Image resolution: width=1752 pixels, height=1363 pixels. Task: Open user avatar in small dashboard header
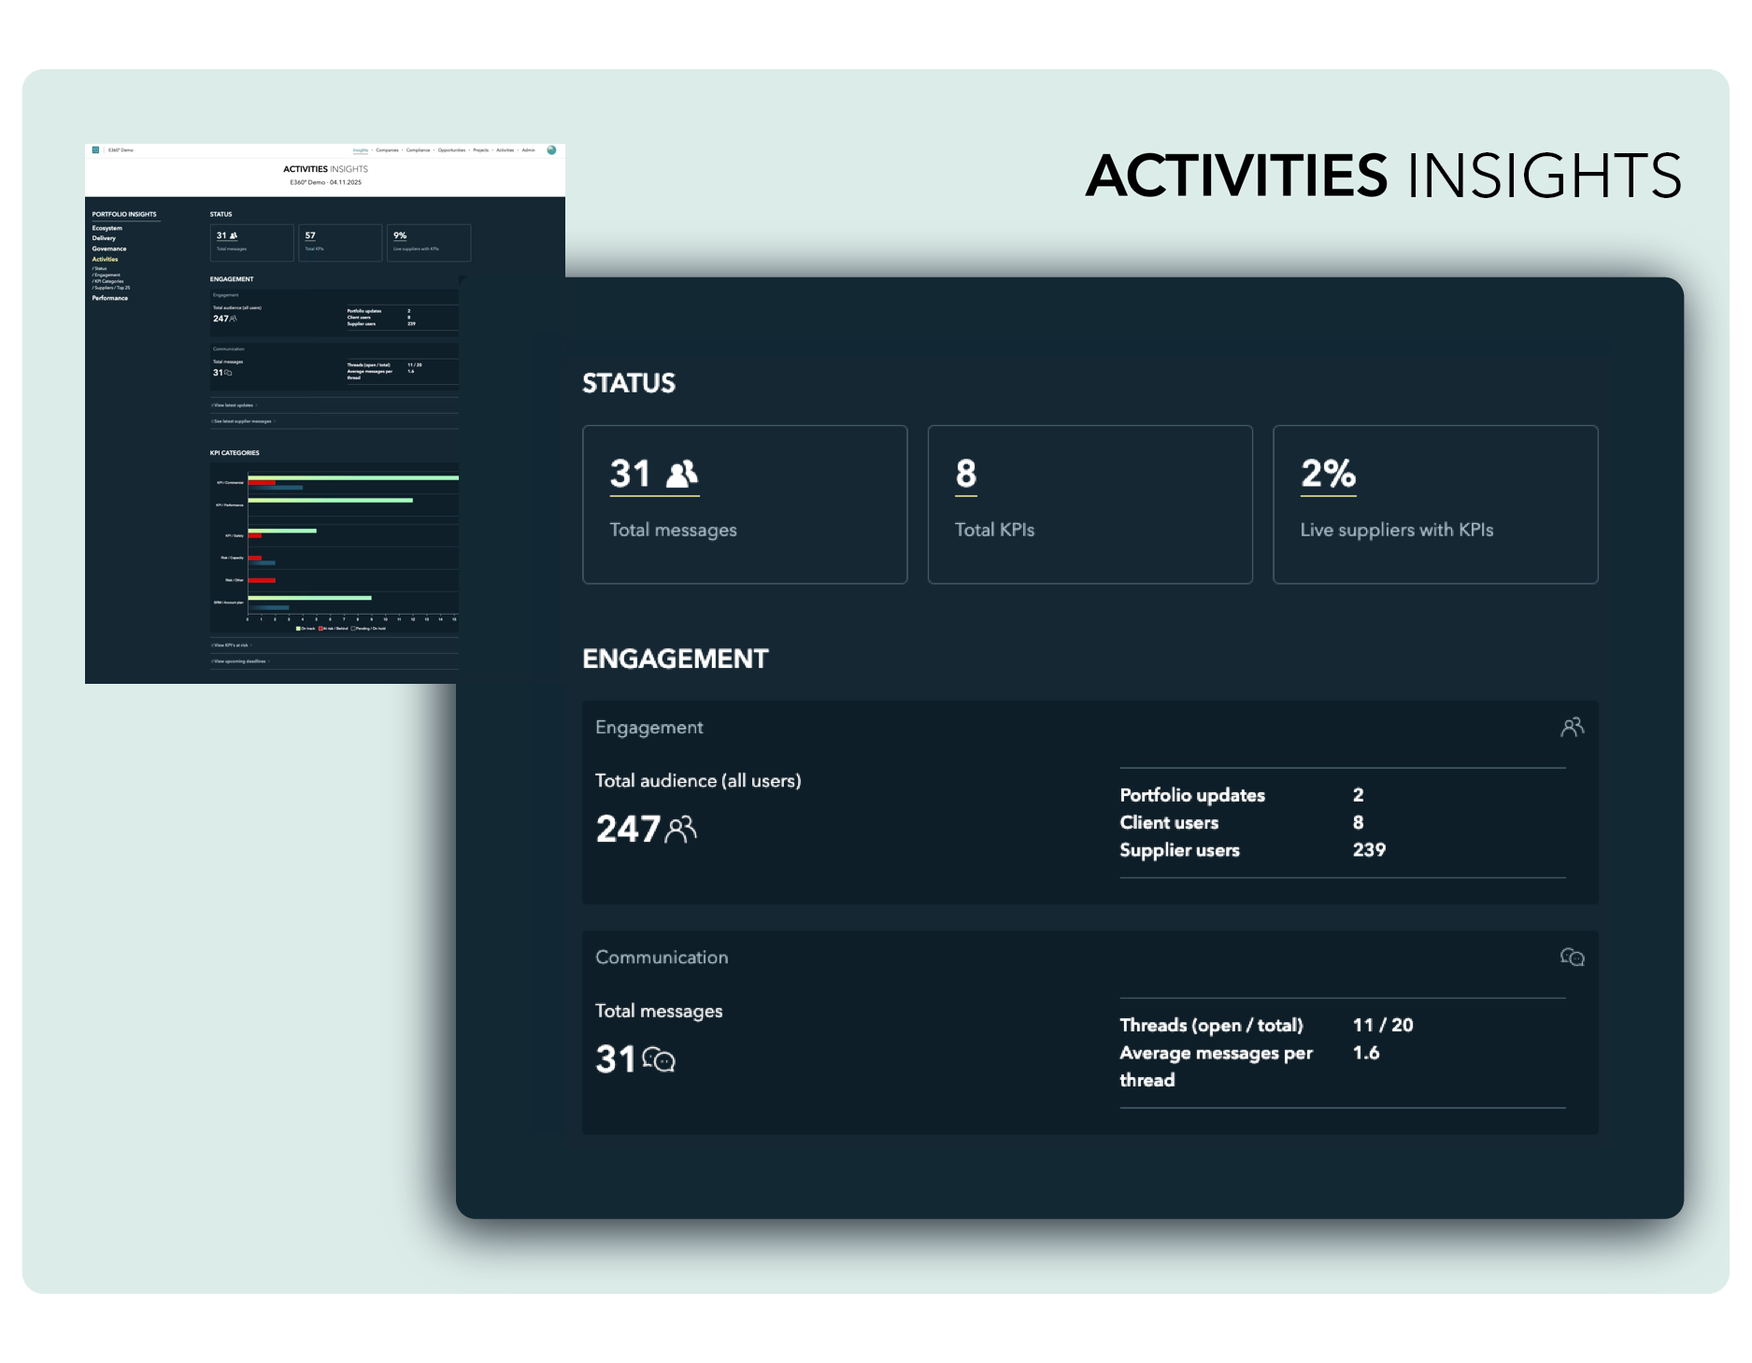(551, 149)
